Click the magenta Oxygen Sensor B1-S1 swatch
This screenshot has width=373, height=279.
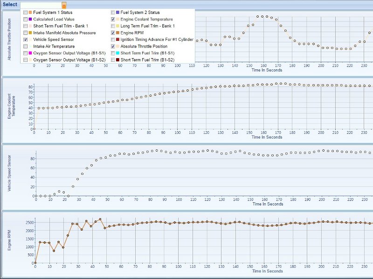click(x=30, y=53)
